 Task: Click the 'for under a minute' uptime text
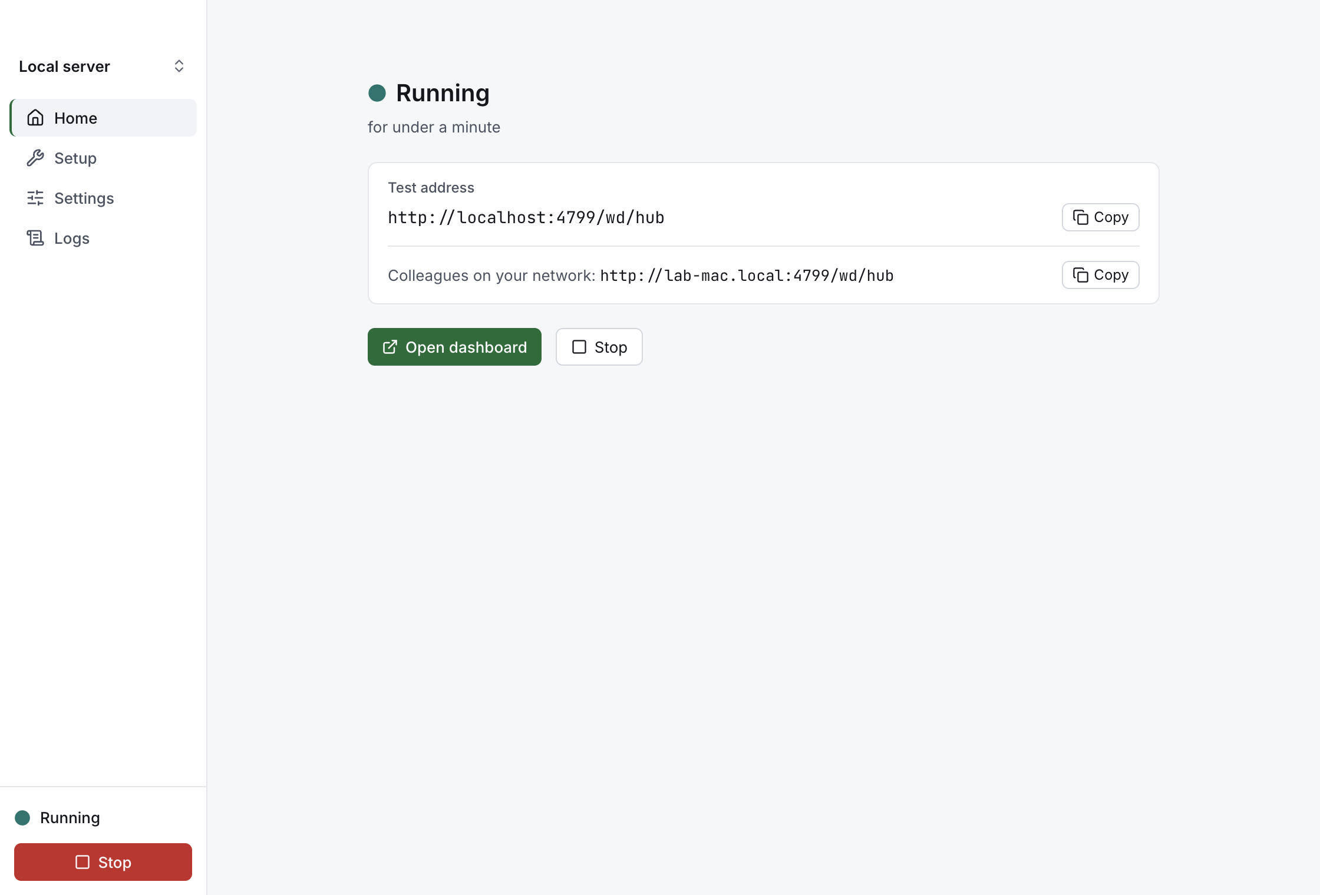pyautogui.click(x=434, y=127)
